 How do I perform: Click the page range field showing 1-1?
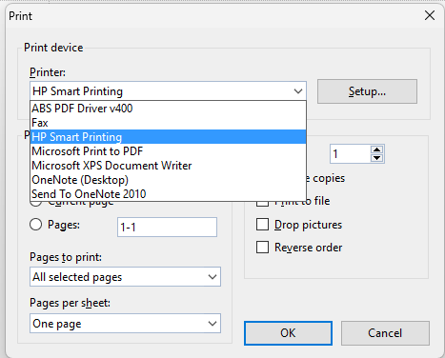[x=167, y=227]
